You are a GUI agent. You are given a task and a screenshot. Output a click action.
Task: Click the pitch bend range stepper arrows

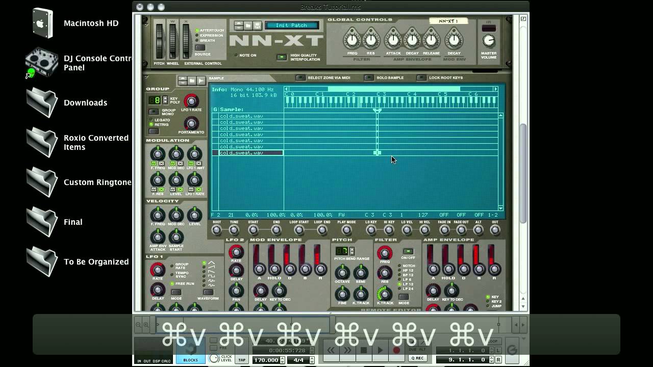(x=351, y=251)
